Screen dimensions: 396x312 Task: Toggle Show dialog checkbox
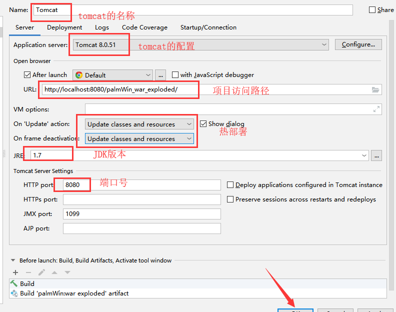203,123
